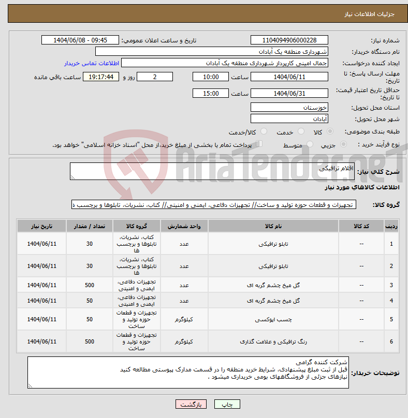Click the شرح کلی نیاز text area
The image size is (408, 418).
coord(212,171)
